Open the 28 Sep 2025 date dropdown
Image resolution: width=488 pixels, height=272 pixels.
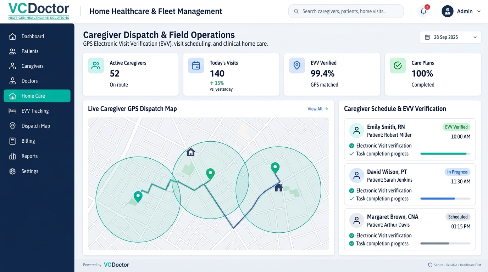[450, 37]
